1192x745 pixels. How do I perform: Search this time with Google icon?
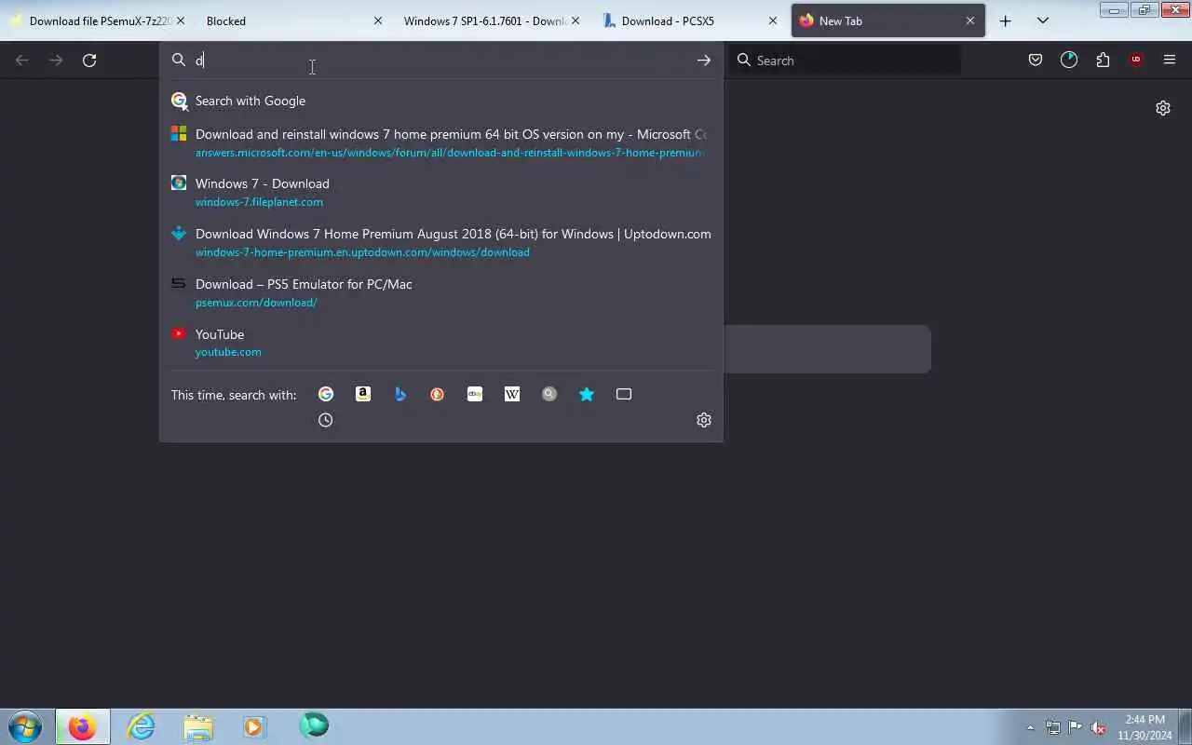(x=326, y=394)
